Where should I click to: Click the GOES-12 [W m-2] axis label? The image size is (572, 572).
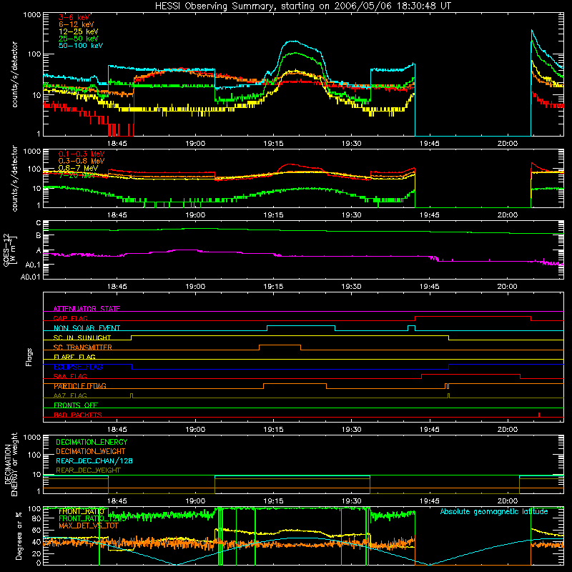[9, 250]
